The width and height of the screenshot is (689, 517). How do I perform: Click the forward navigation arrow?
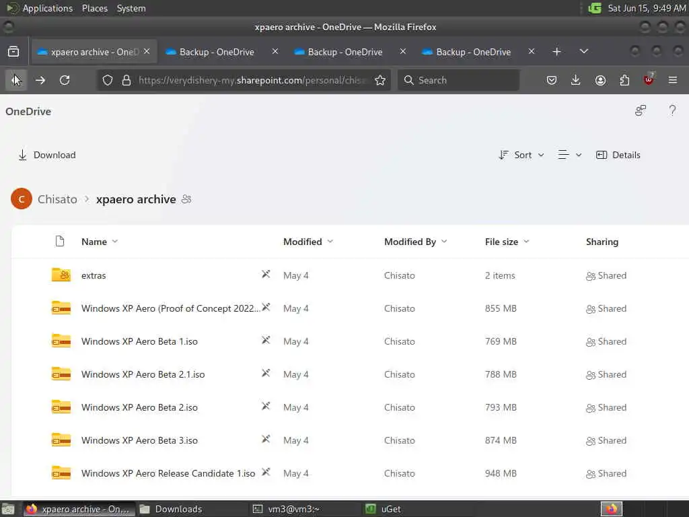pyautogui.click(x=40, y=80)
